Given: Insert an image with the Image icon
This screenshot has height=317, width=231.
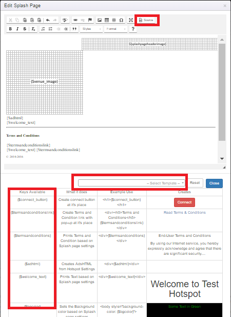Looking at the screenshot, I should 100,20.
